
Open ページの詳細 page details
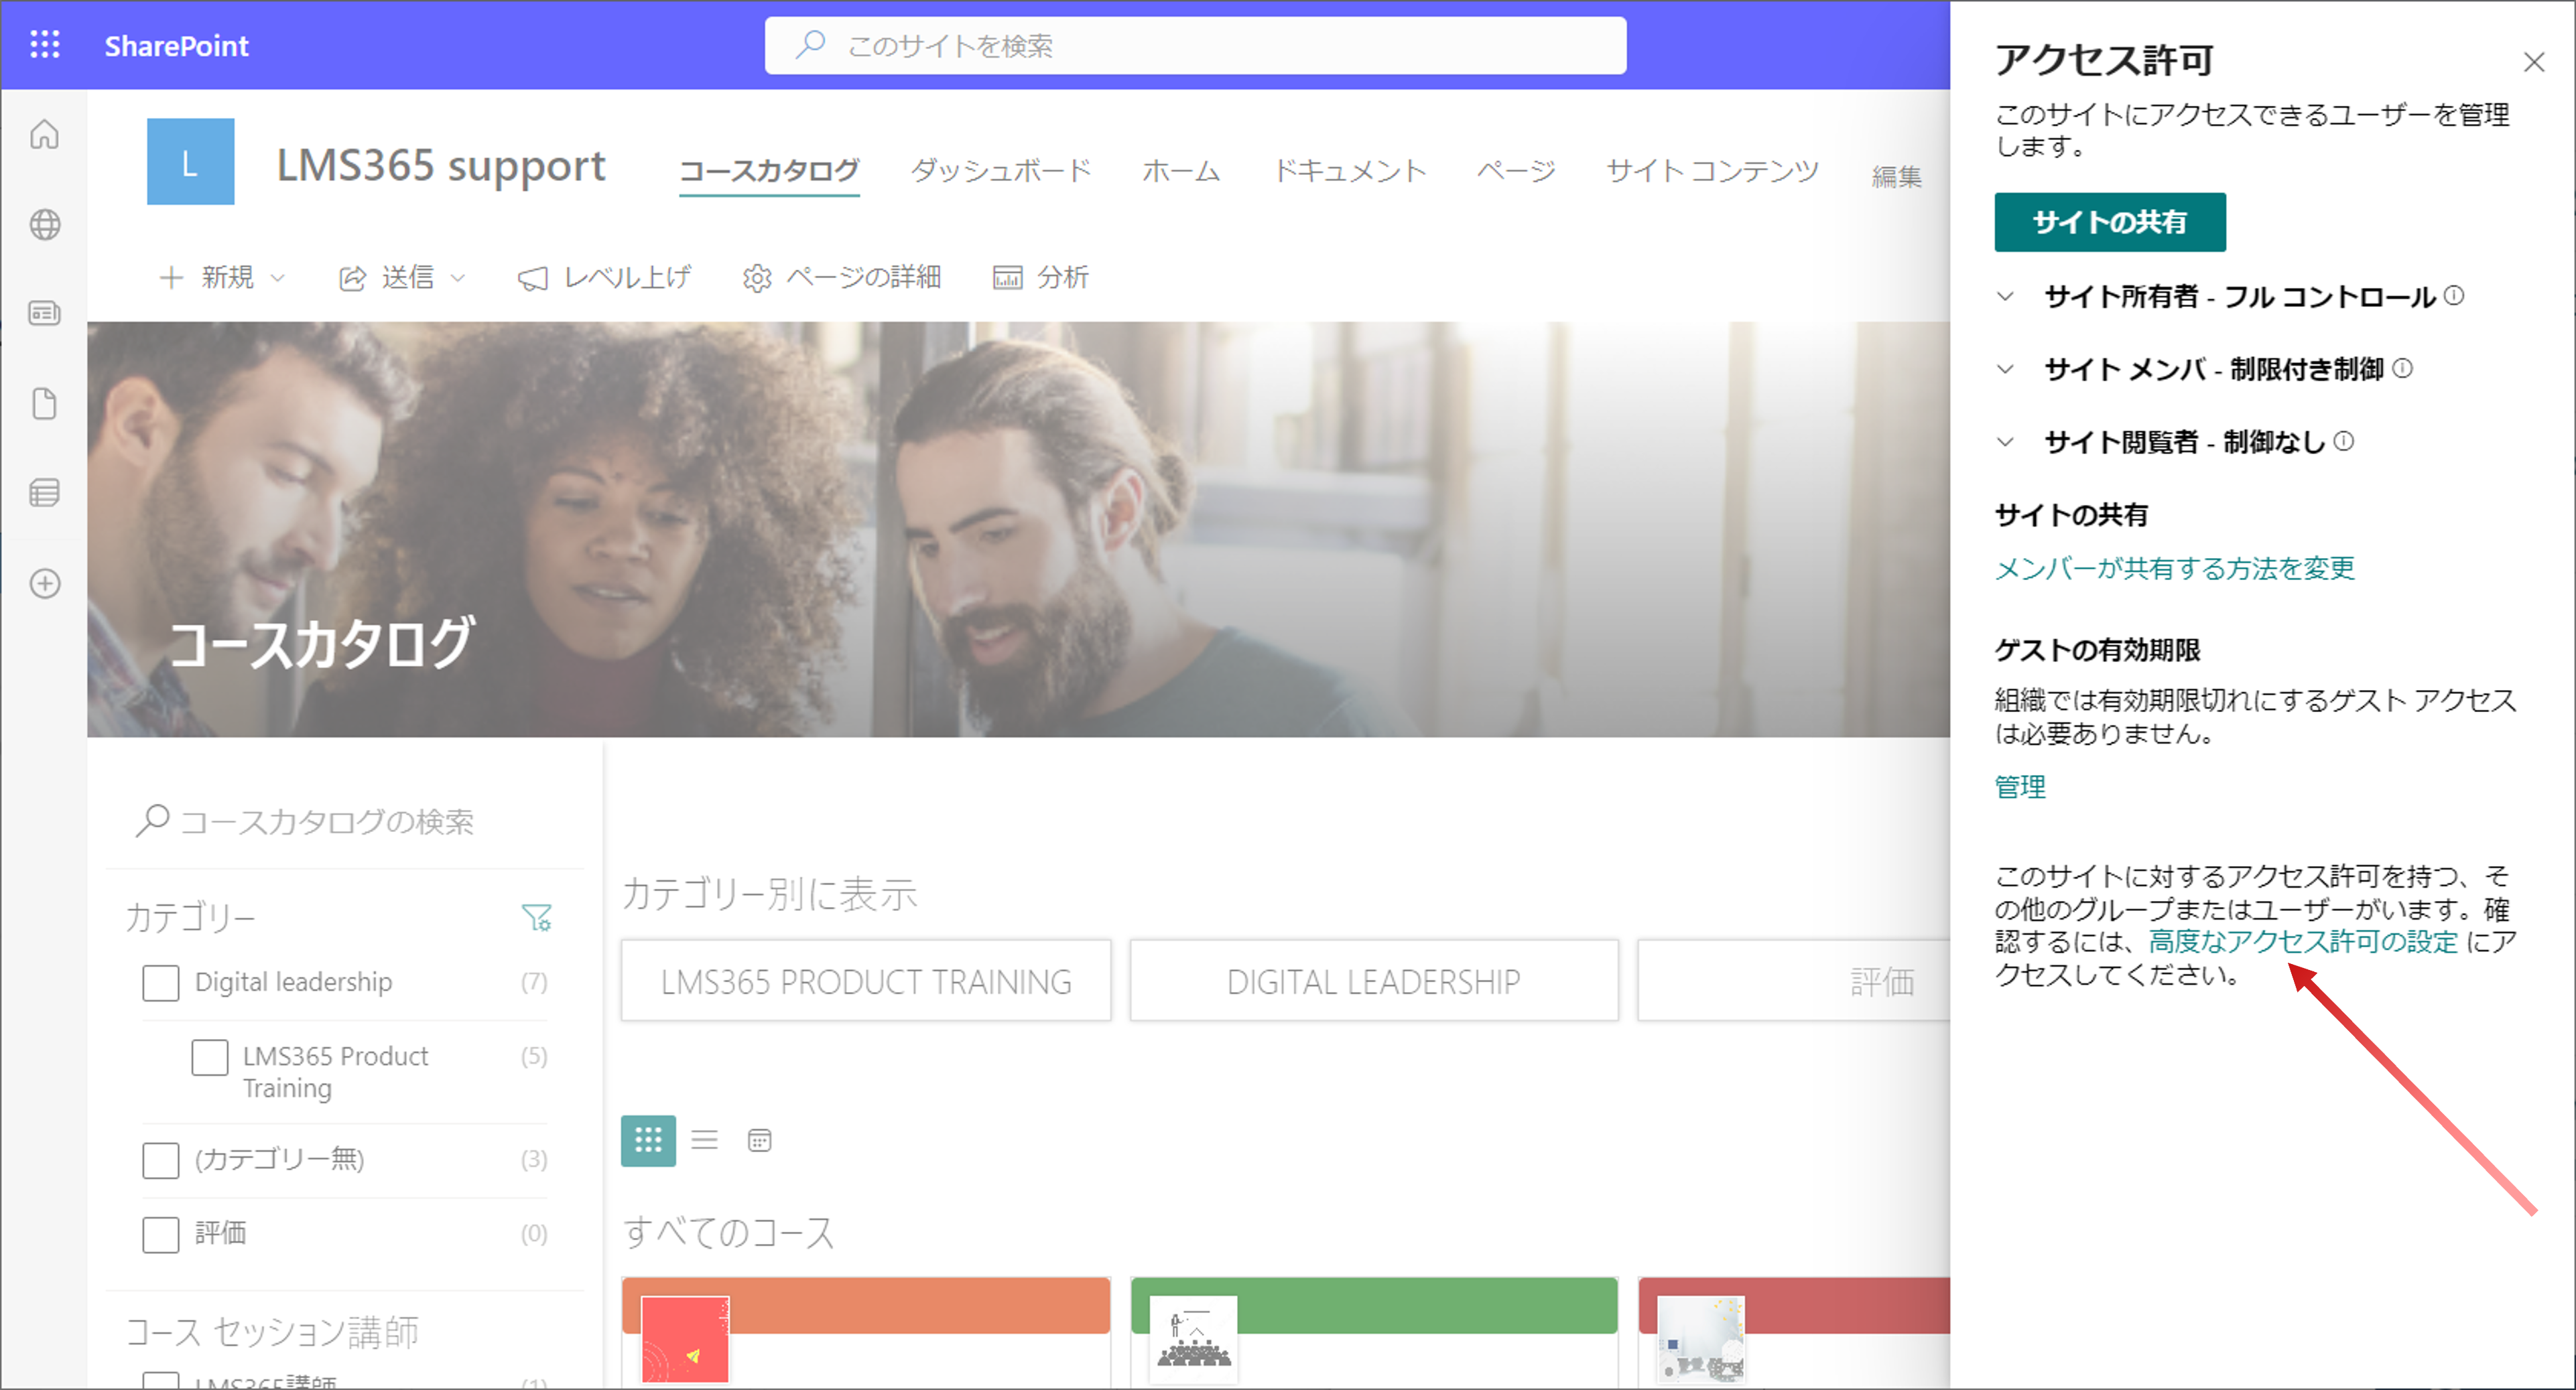[841, 277]
